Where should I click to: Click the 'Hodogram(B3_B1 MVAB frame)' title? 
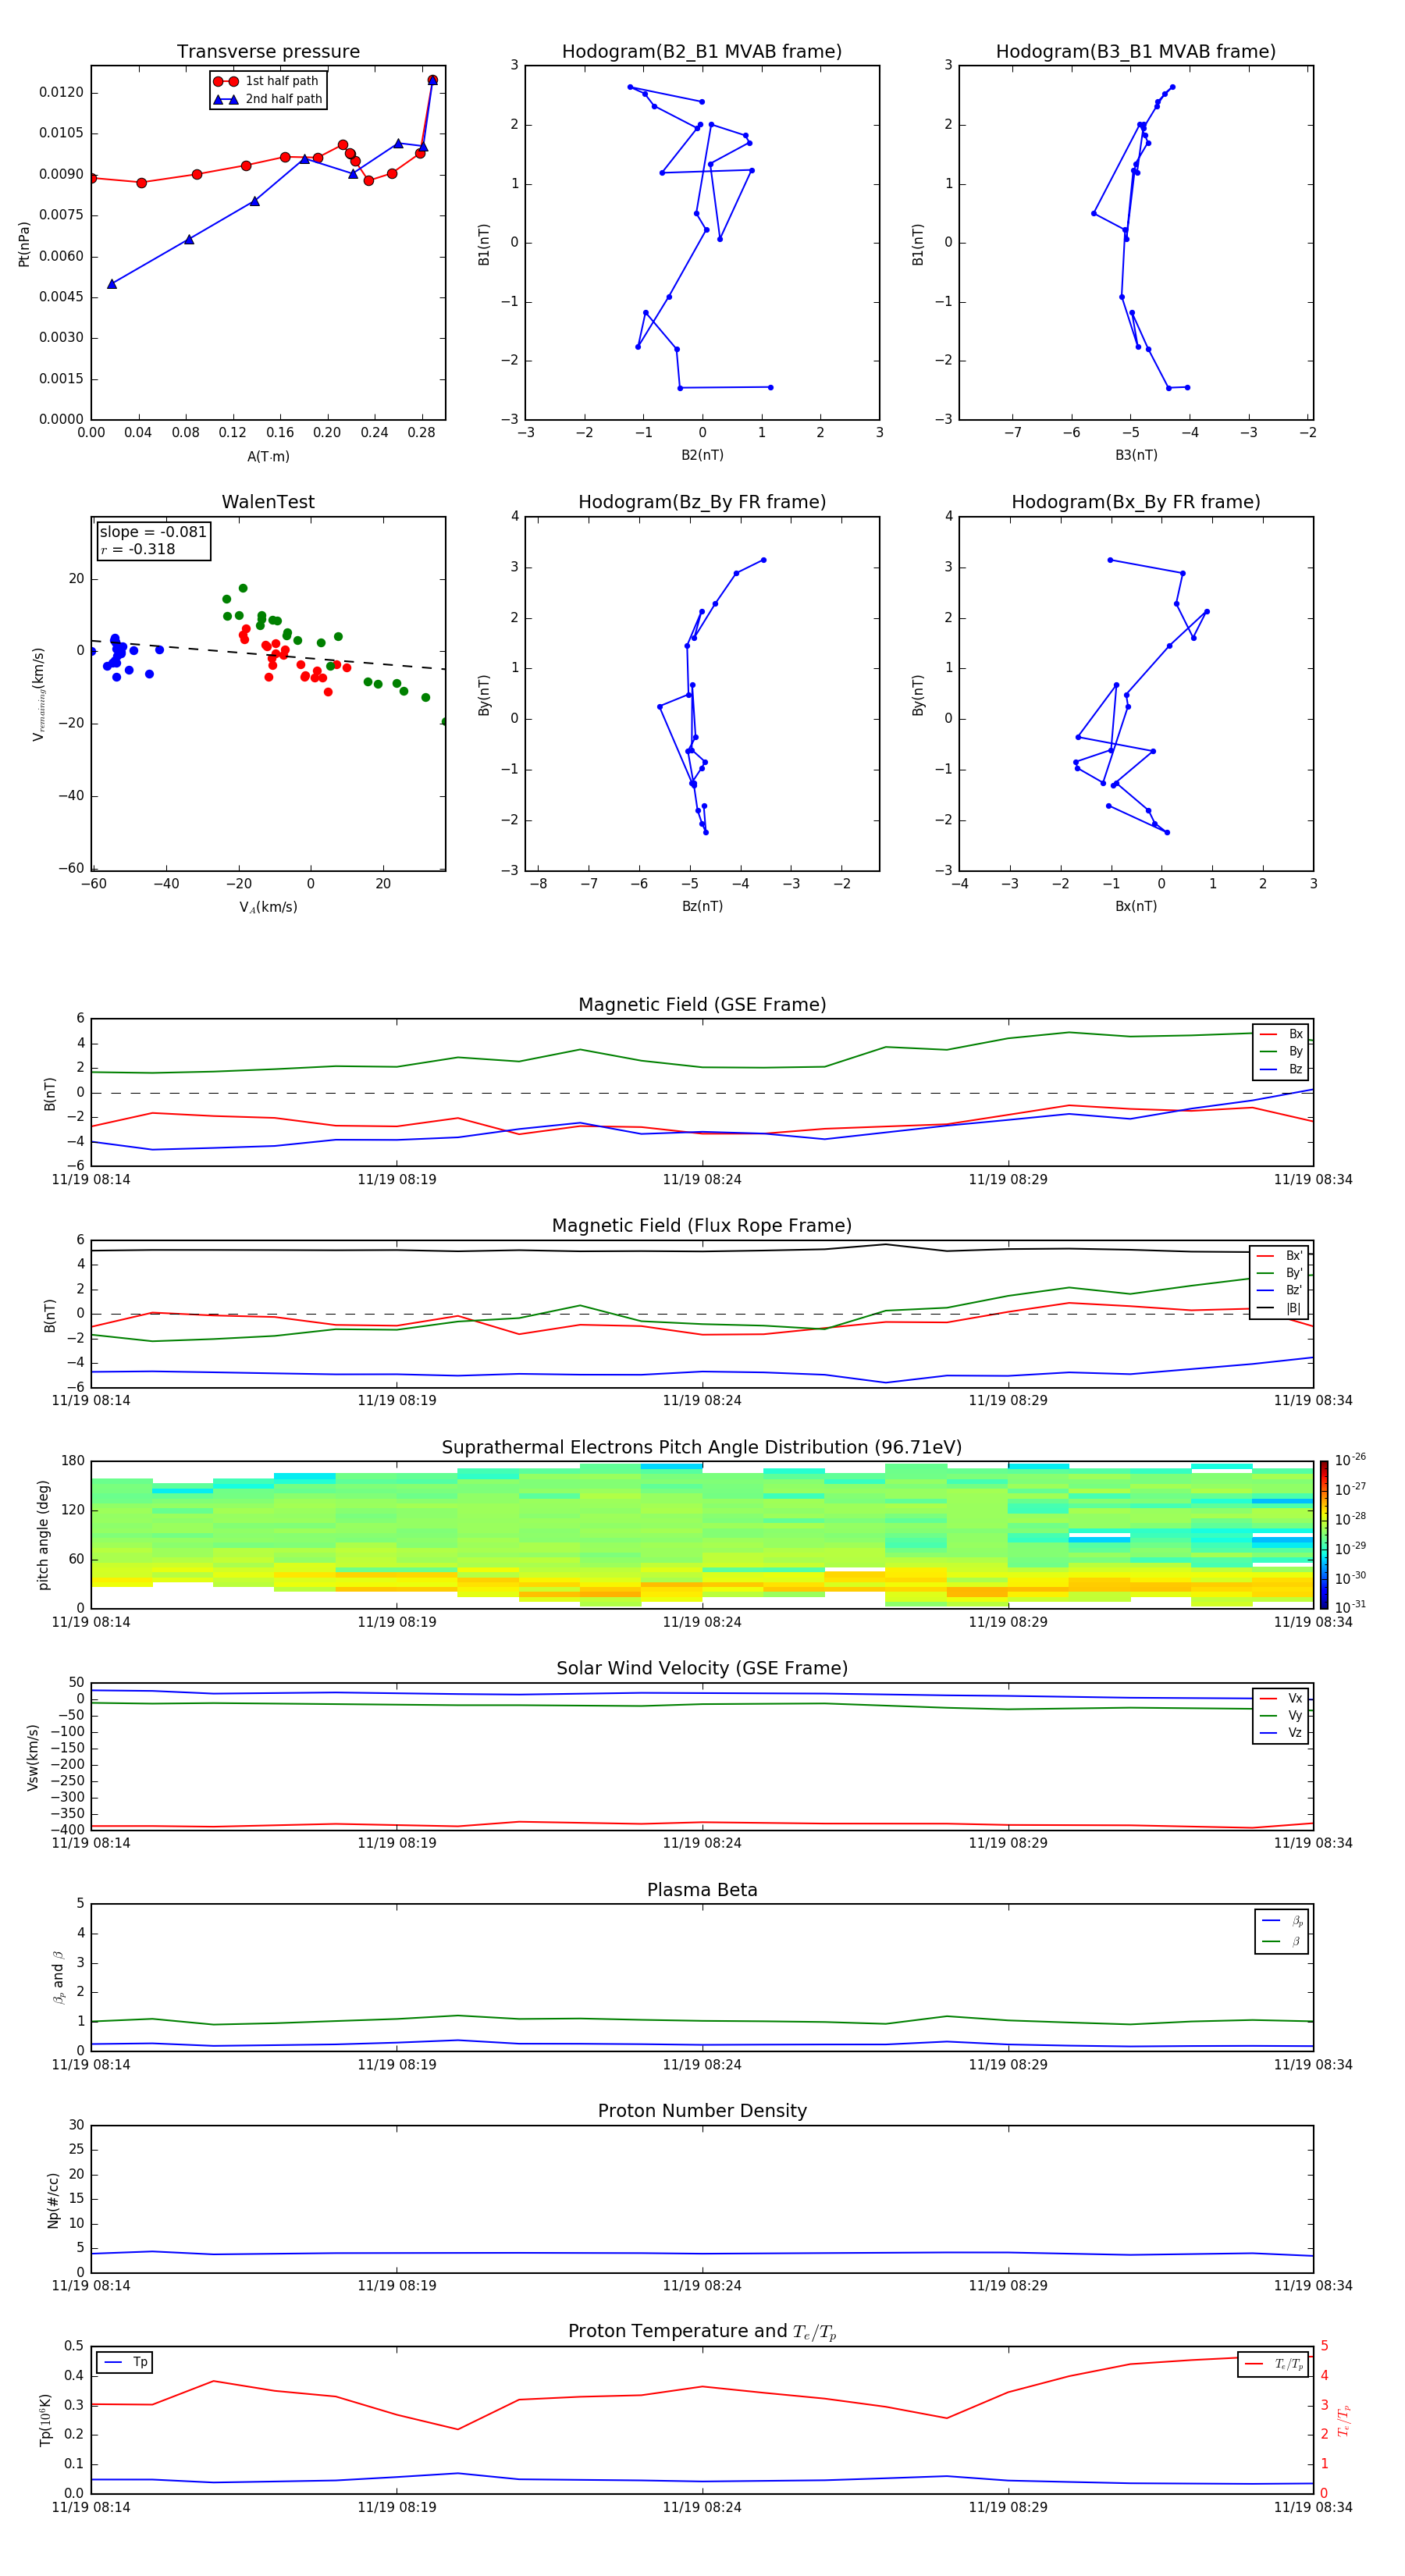click(1136, 52)
